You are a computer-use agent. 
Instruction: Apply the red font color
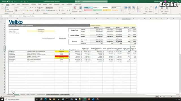(x=31, y=11)
